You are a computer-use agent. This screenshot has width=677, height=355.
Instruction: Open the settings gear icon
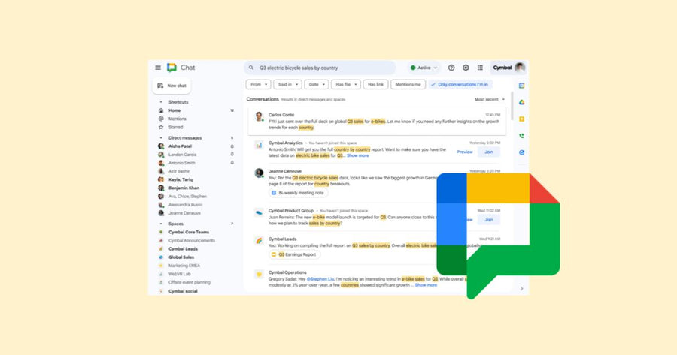point(466,68)
